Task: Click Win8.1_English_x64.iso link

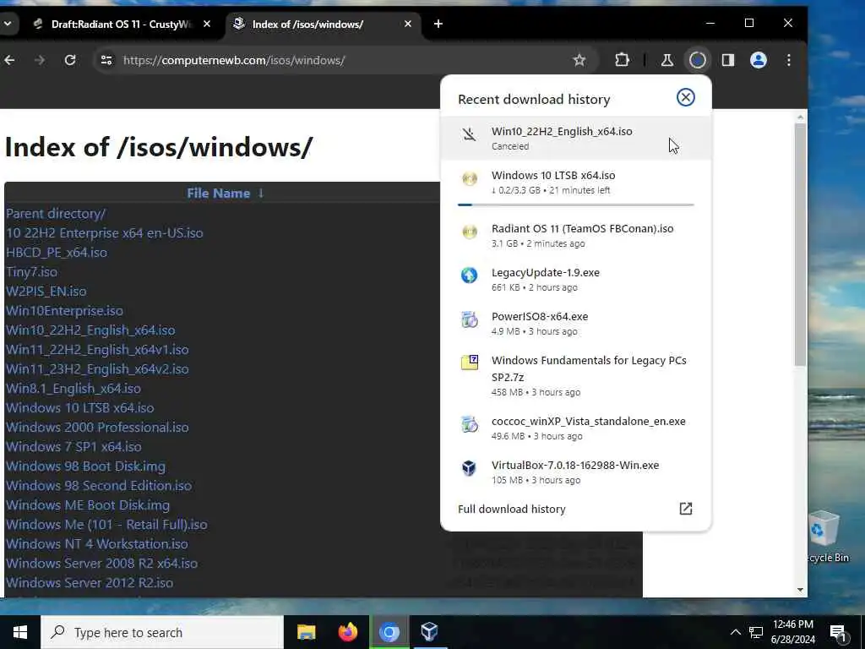Action: pos(73,389)
